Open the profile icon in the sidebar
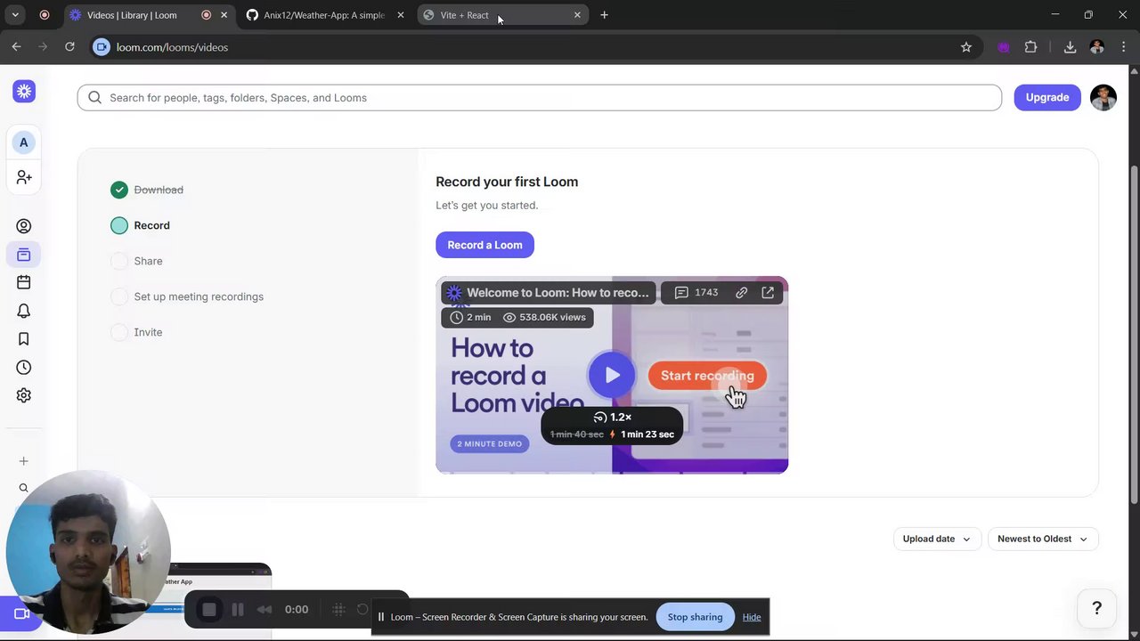Screen dimensions: 1140x641 point(24,226)
